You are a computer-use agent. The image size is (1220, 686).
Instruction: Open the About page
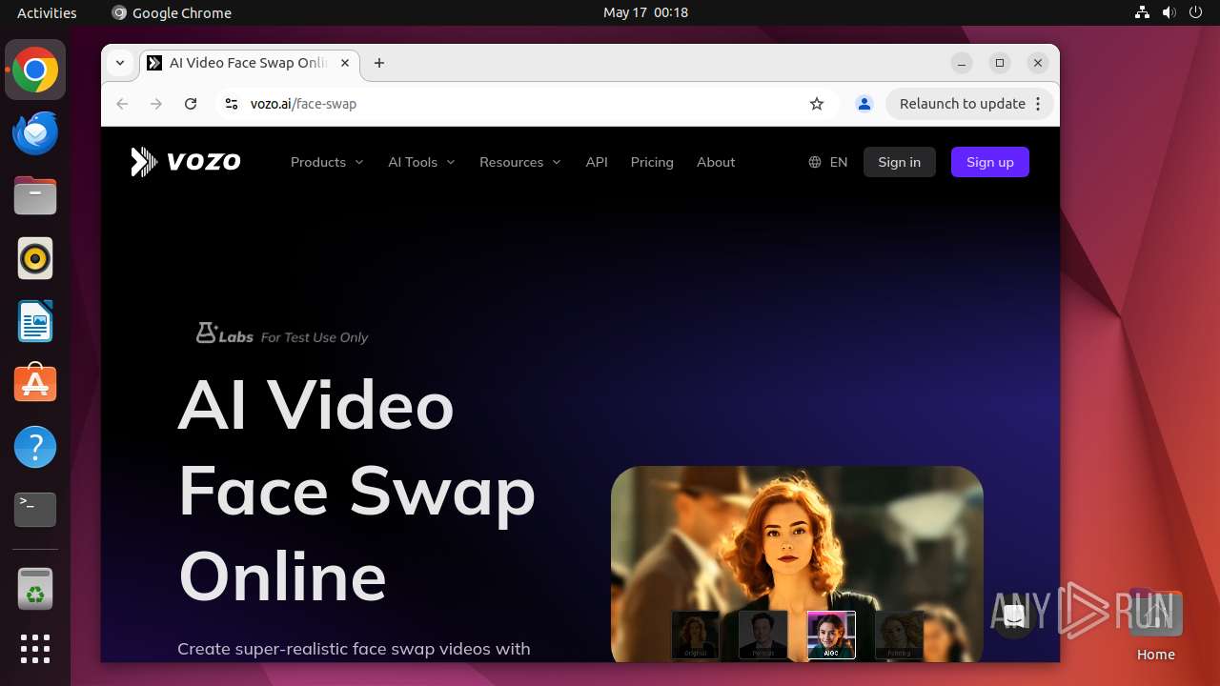coord(716,162)
